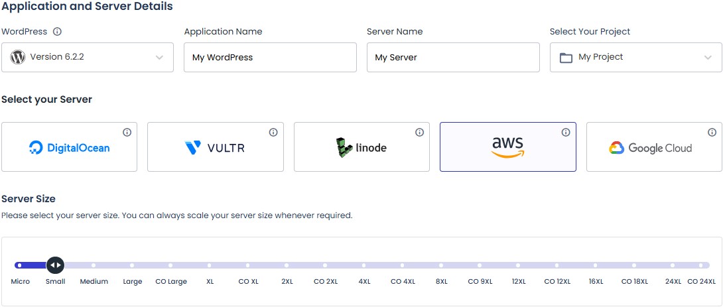Open the WordPress Version 6.2.2 dropdown
The image size is (723, 307).
[88, 57]
